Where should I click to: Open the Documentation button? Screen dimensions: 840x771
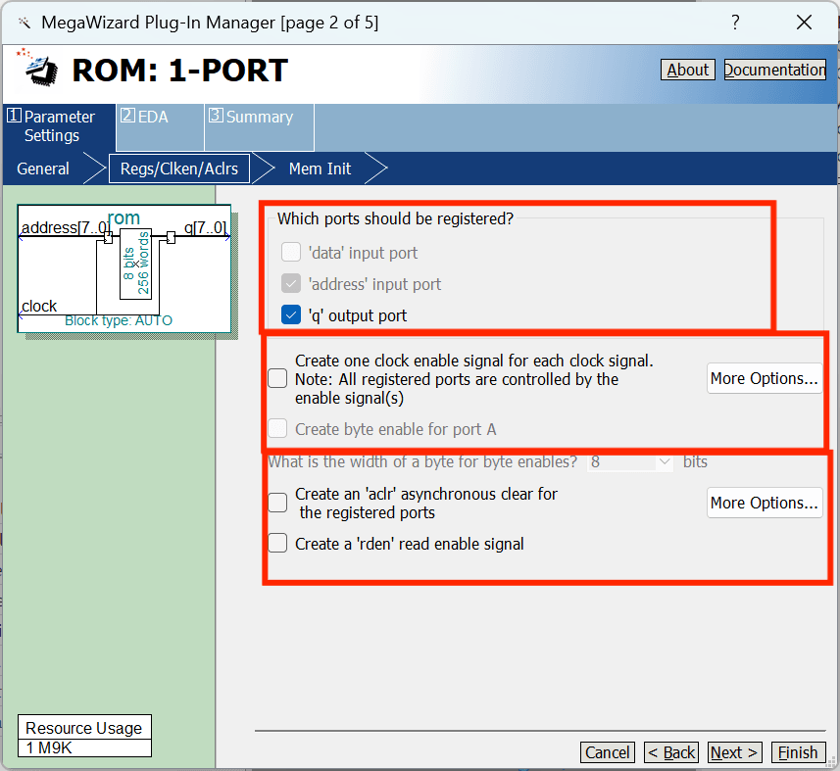point(774,70)
